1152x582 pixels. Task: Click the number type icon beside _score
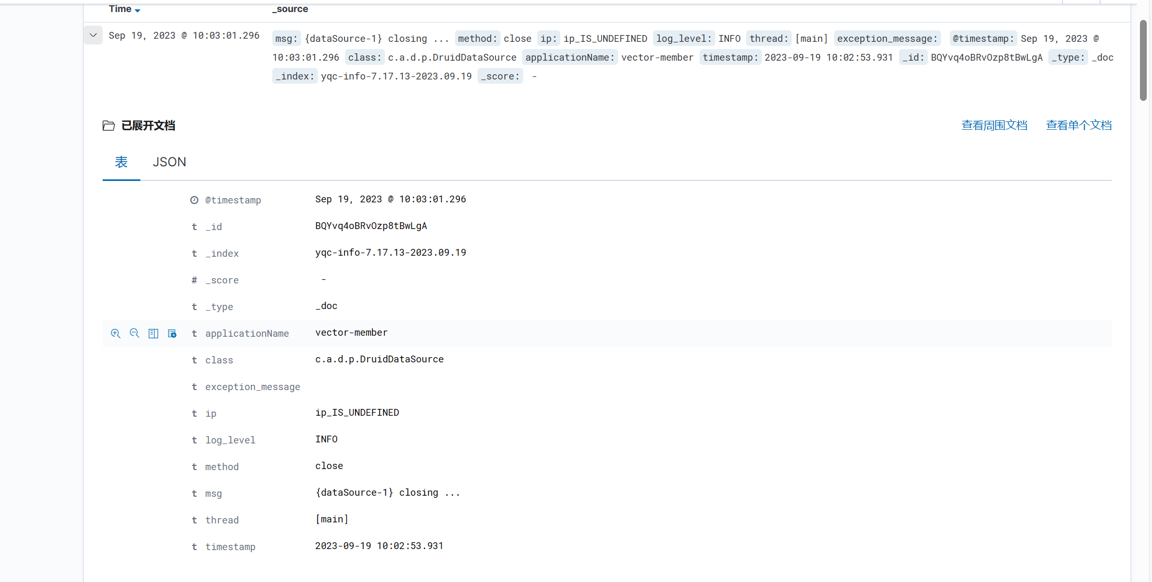194,280
